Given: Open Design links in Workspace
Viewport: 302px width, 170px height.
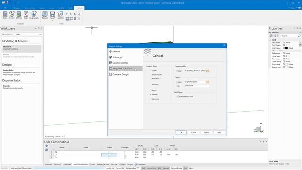Looking at the screenshot, I should [19, 72].
